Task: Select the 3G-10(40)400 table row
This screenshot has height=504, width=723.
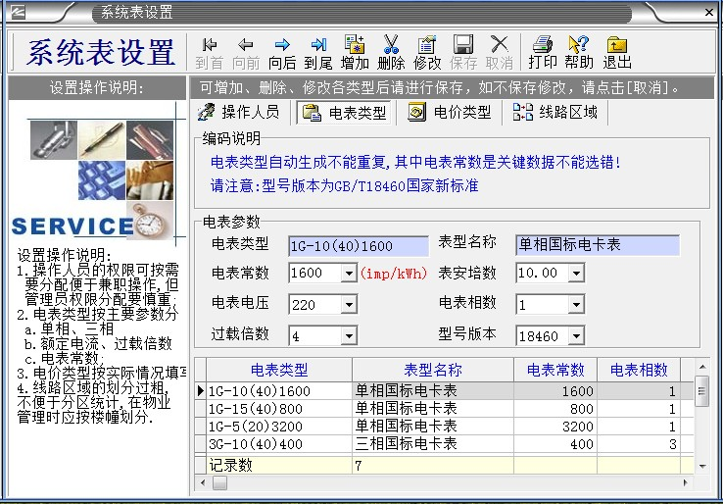Action: [x=279, y=444]
